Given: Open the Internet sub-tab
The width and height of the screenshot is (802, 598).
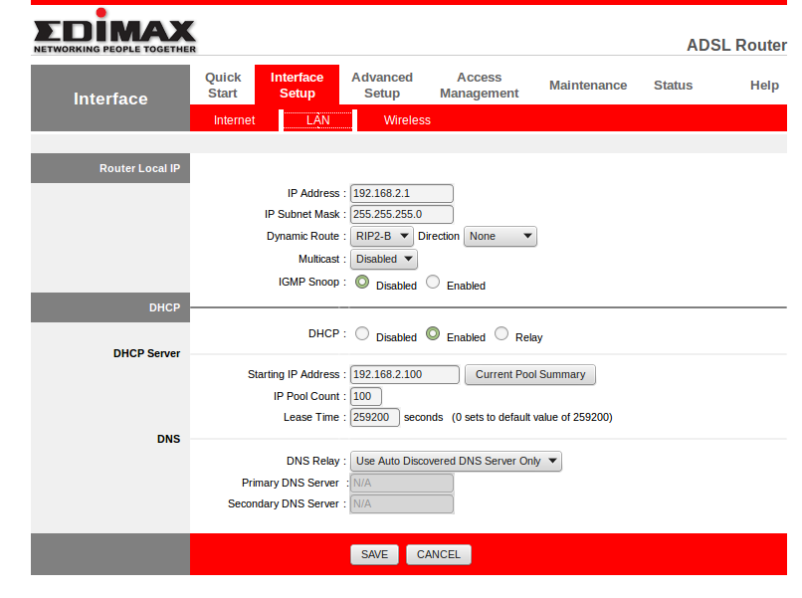Looking at the screenshot, I should (x=234, y=120).
